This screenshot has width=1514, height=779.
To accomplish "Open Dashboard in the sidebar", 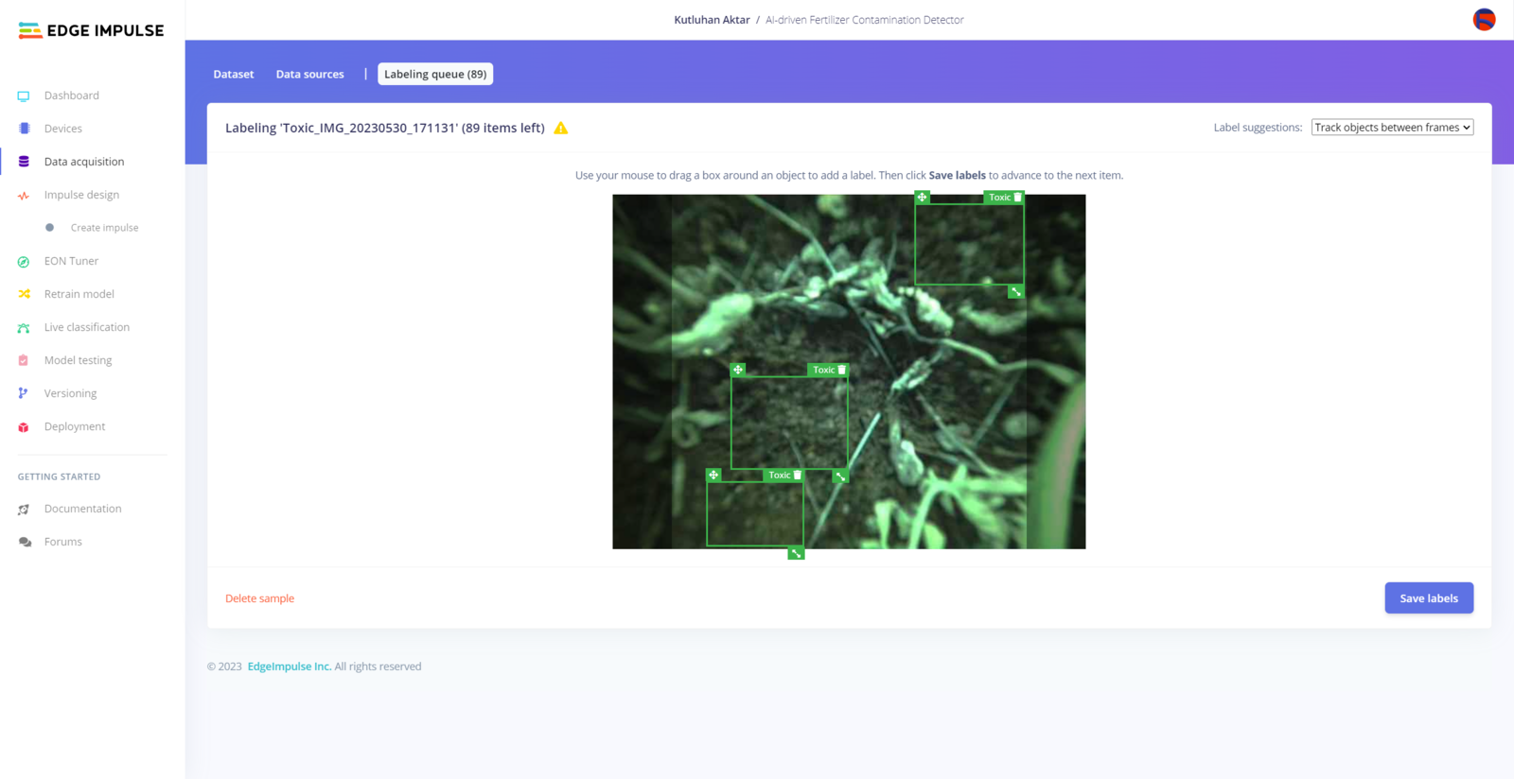I will click(72, 95).
